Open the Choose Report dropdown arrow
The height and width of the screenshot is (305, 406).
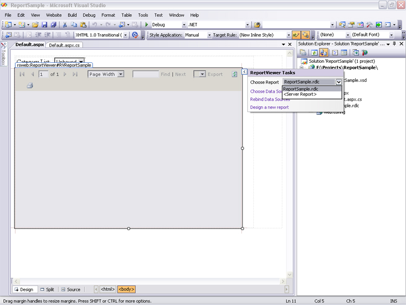click(x=338, y=82)
